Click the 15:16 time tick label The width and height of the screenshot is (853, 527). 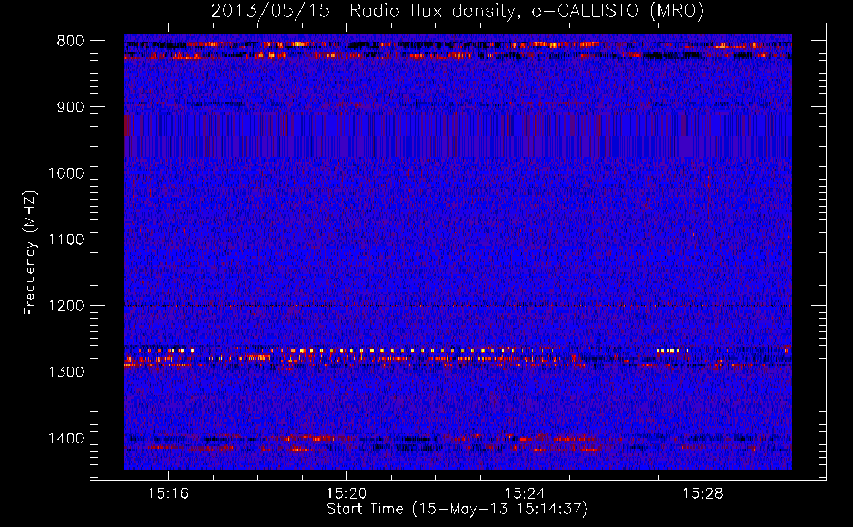coord(168,494)
